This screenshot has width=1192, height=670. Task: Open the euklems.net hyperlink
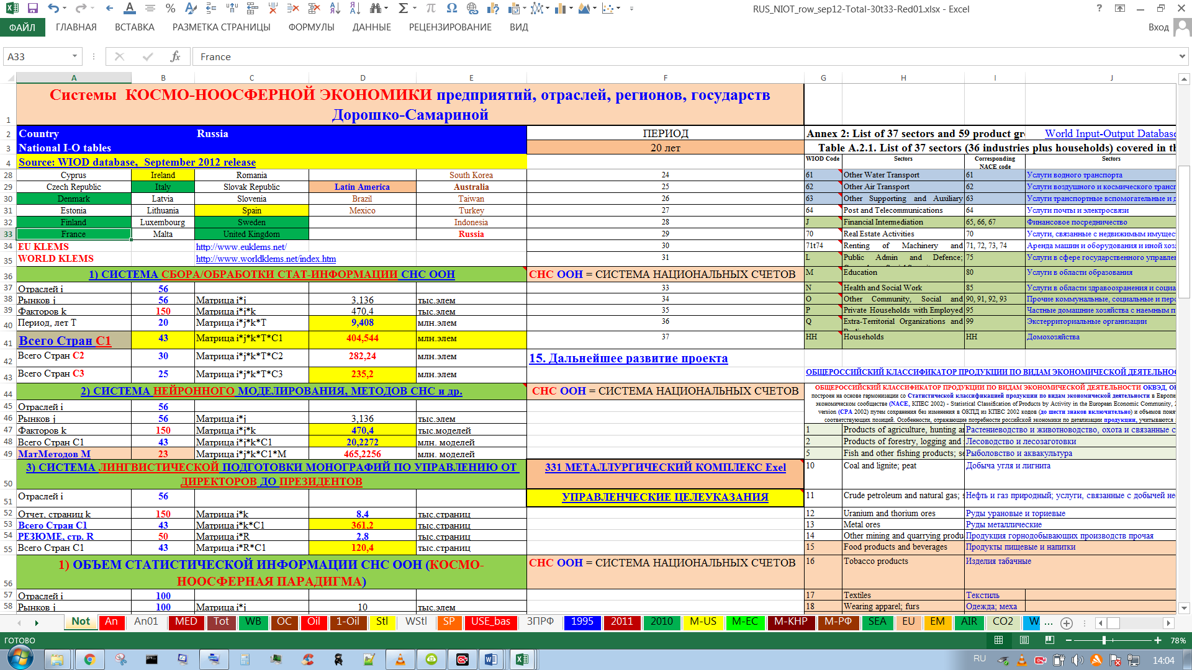[x=241, y=247]
